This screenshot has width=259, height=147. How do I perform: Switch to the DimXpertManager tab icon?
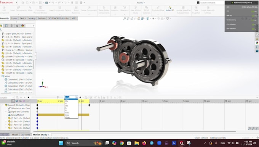(17, 26)
